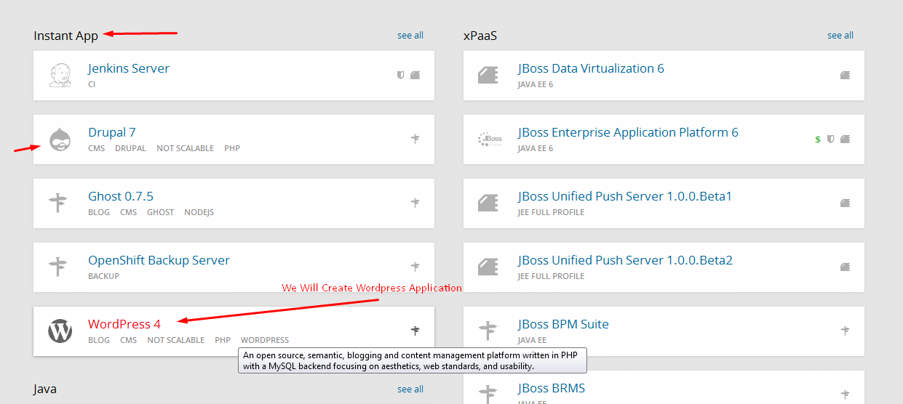Click the DRUPAL tag under Drupal 7
The image size is (903, 404).
[x=130, y=148]
